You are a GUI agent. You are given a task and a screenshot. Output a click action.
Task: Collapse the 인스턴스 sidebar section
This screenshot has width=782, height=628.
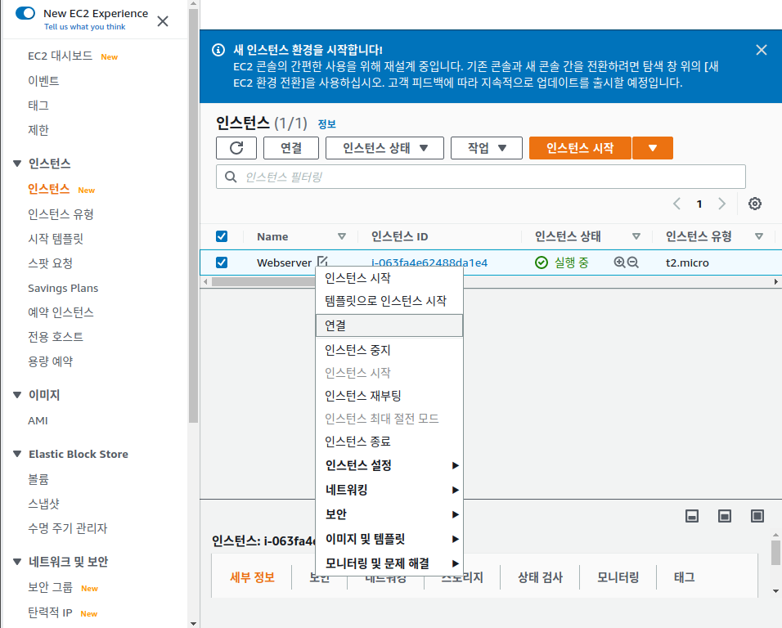point(17,164)
